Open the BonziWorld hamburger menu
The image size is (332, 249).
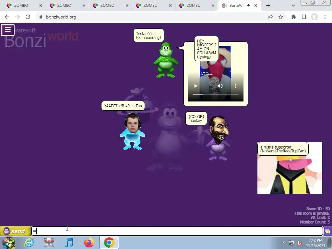coord(8,30)
